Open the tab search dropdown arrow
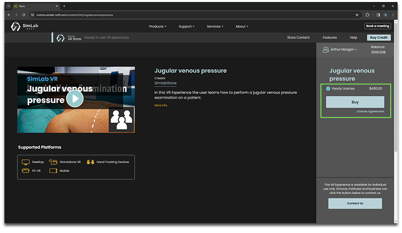This screenshot has height=233, width=402. coord(8,6)
